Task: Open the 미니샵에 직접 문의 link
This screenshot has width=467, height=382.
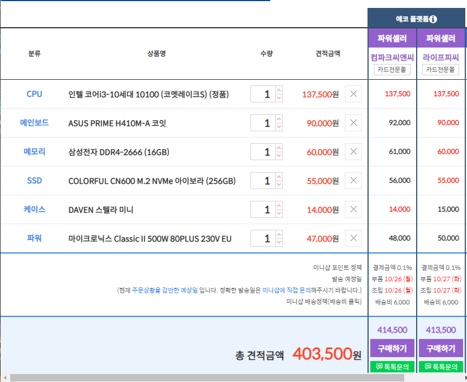Action: [x=286, y=290]
